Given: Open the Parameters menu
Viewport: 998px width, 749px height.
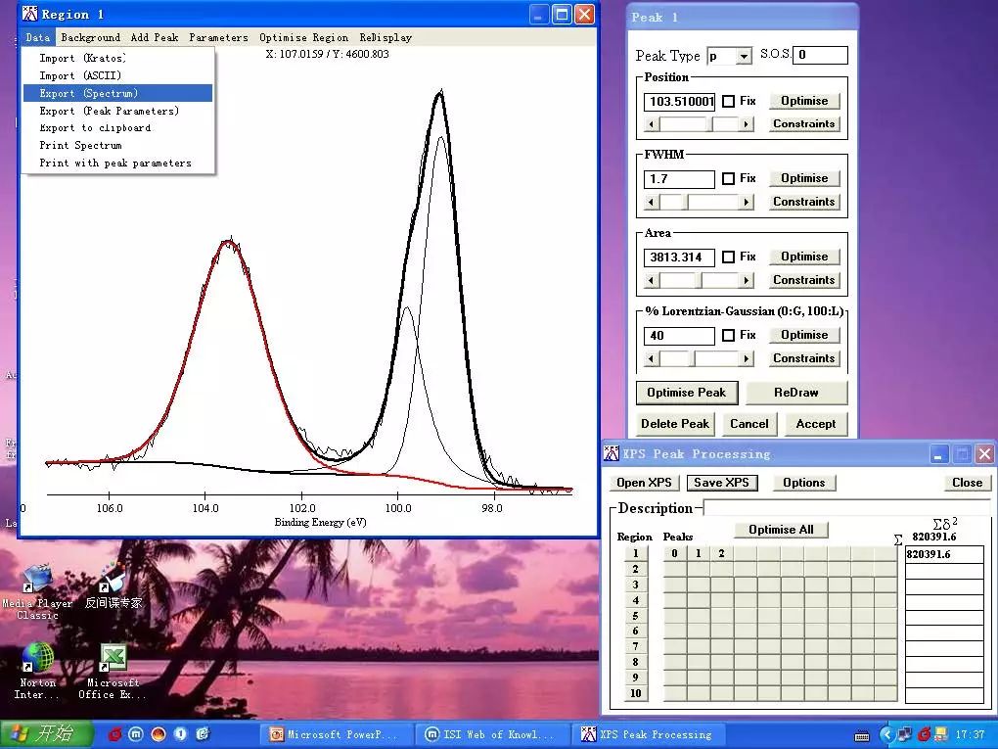Looking at the screenshot, I should click(218, 37).
